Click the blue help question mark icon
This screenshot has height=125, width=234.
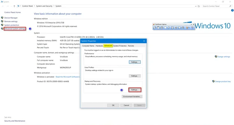tap(232, 10)
